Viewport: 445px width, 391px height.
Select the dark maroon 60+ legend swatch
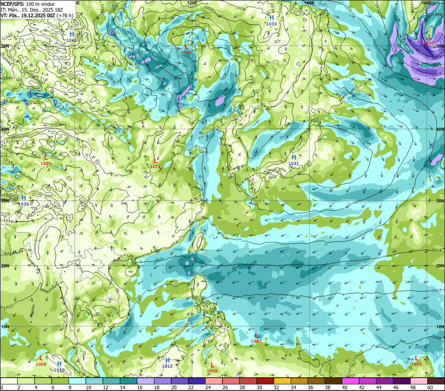tap(436, 381)
